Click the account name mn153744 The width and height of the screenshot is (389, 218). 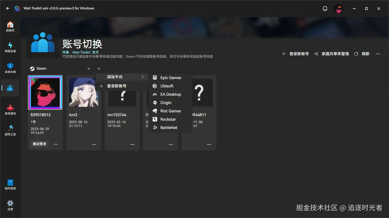117,115
